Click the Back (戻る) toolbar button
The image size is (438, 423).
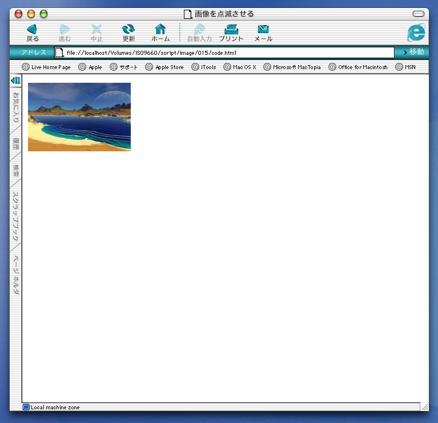click(x=33, y=33)
